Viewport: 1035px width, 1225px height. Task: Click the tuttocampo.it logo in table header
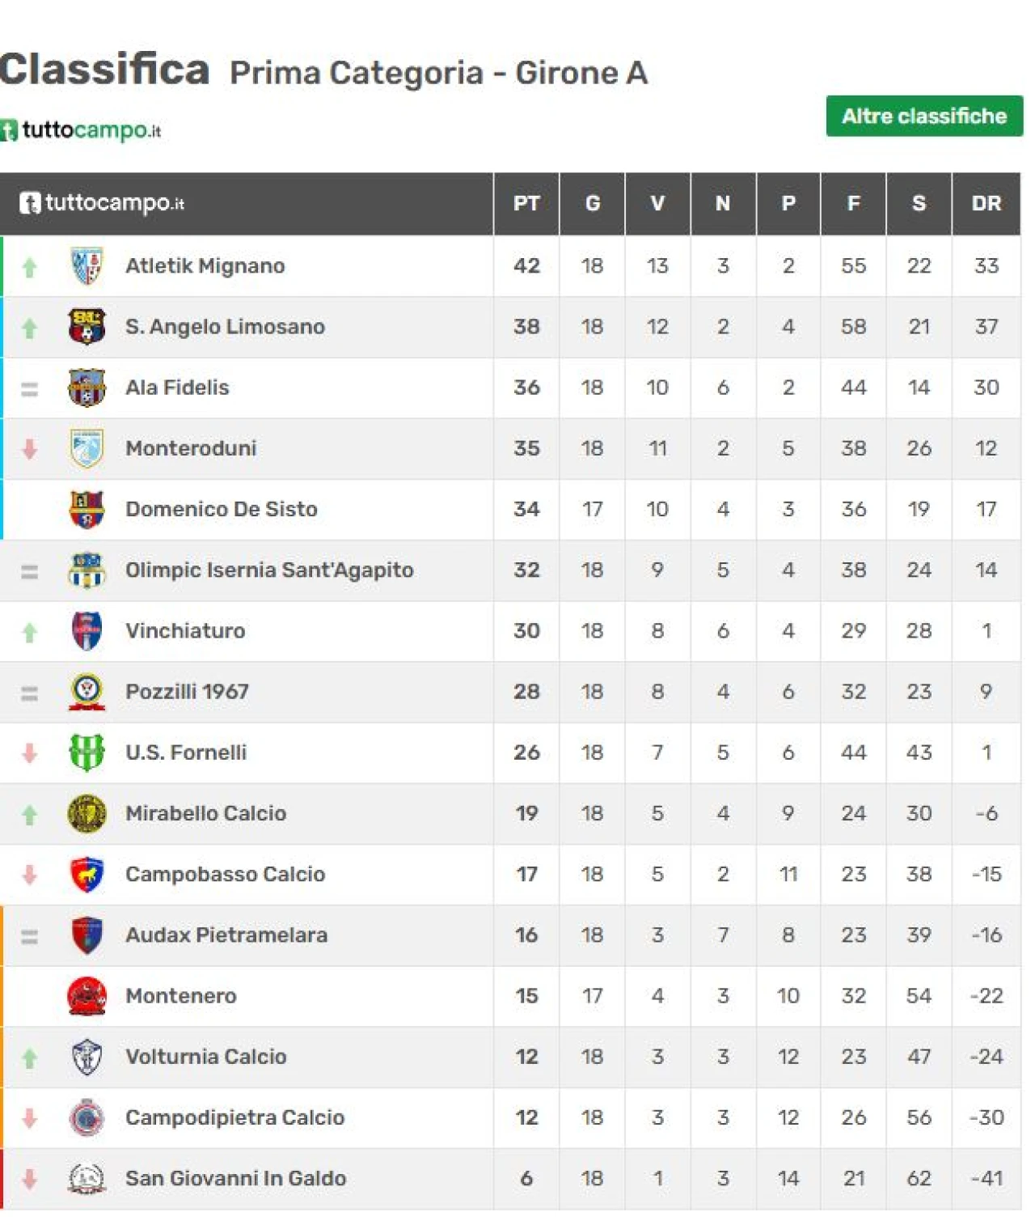(x=103, y=203)
